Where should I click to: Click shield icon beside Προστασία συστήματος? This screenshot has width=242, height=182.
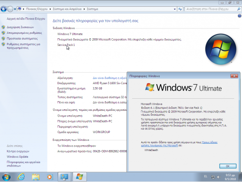coord(3,39)
